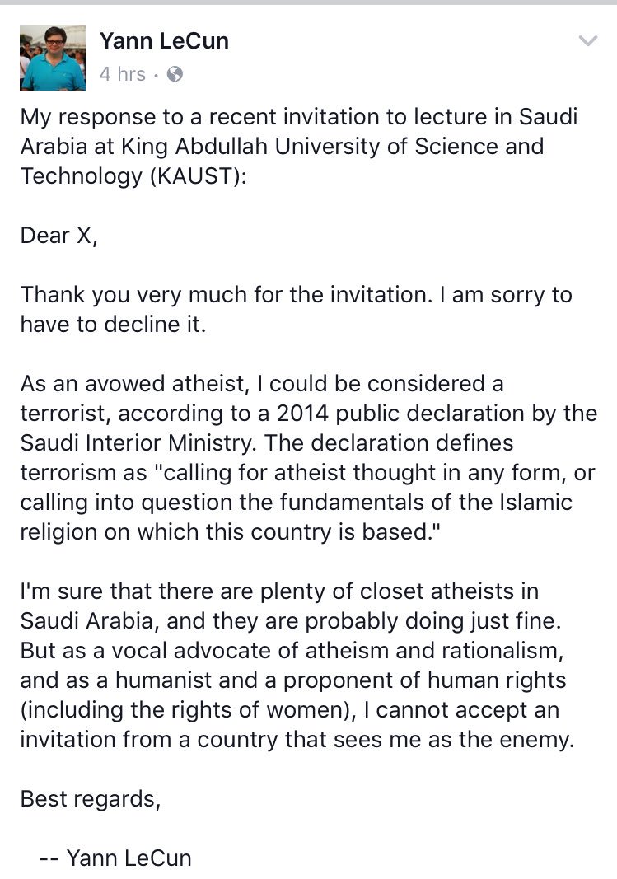Click the "4 hrs" post timestamp

[x=122, y=74]
